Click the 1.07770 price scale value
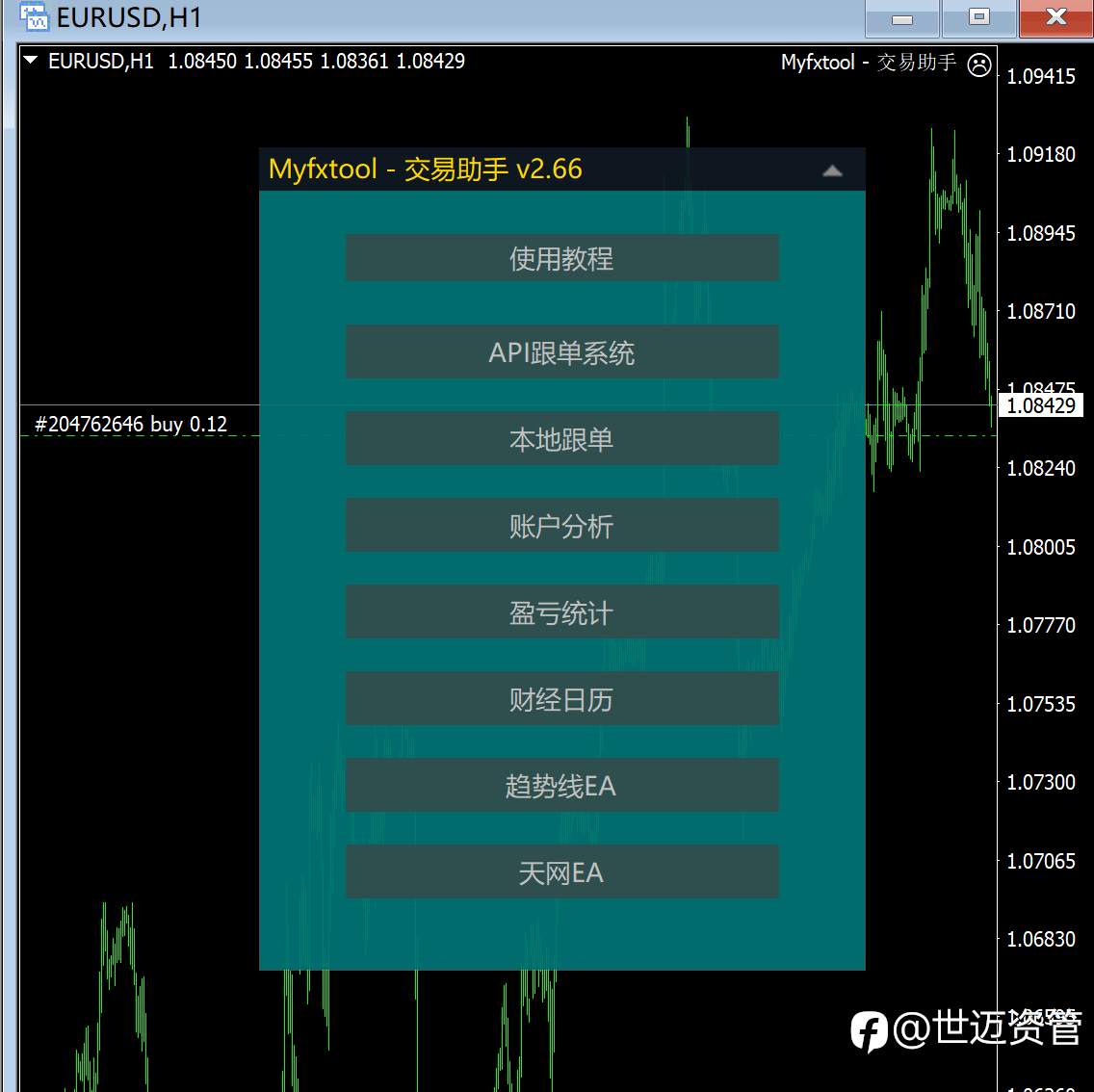Viewport: 1094px width, 1092px height. (x=1041, y=625)
